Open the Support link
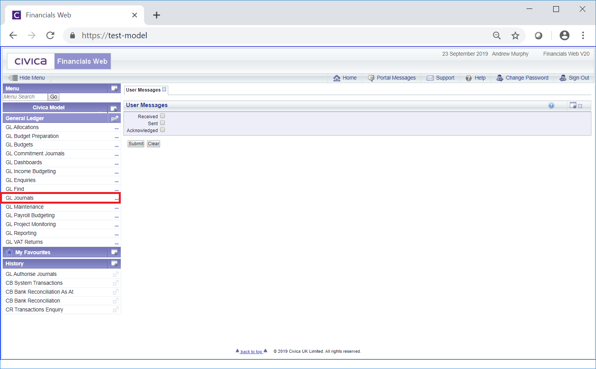 (x=441, y=78)
